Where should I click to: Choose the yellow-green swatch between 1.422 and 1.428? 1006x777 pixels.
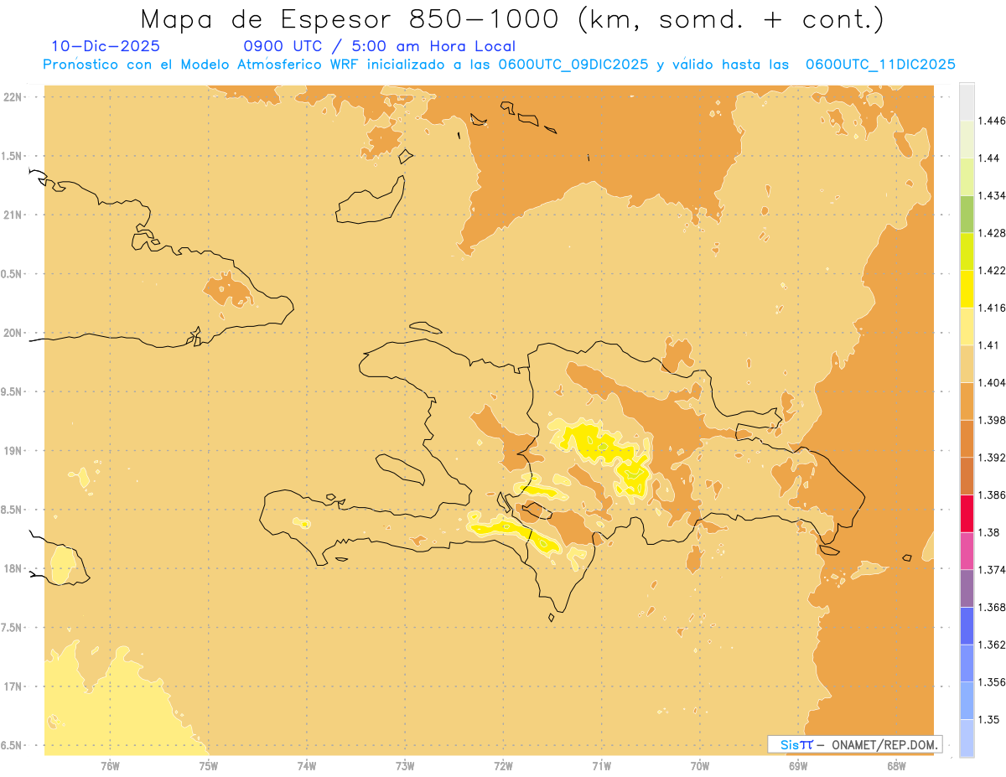coord(967,251)
